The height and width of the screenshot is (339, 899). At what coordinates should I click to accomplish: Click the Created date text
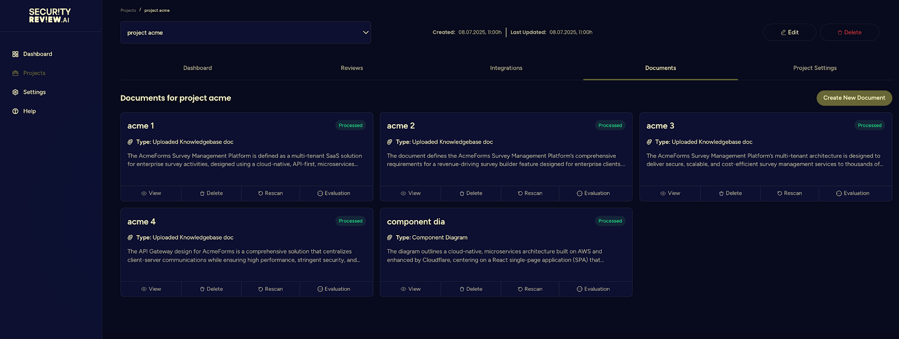pyautogui.click(x=467, y=33)
